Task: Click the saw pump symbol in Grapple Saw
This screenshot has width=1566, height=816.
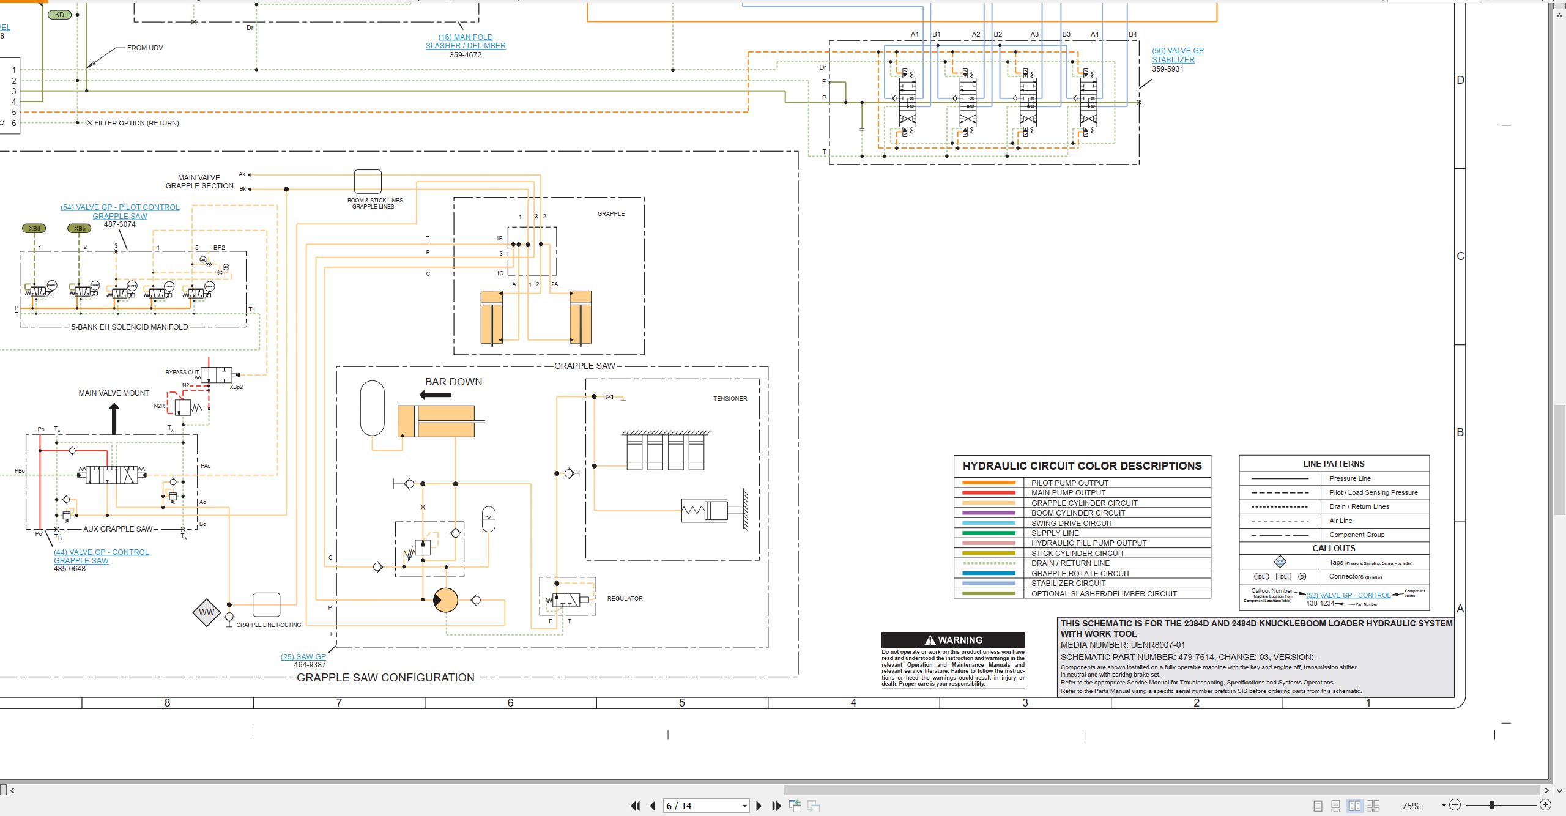Action: (445, 600)
